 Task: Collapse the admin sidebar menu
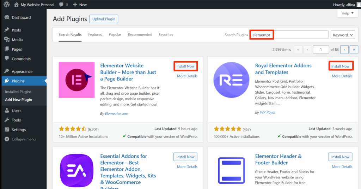pyautogui.click(x=23, y=139)
